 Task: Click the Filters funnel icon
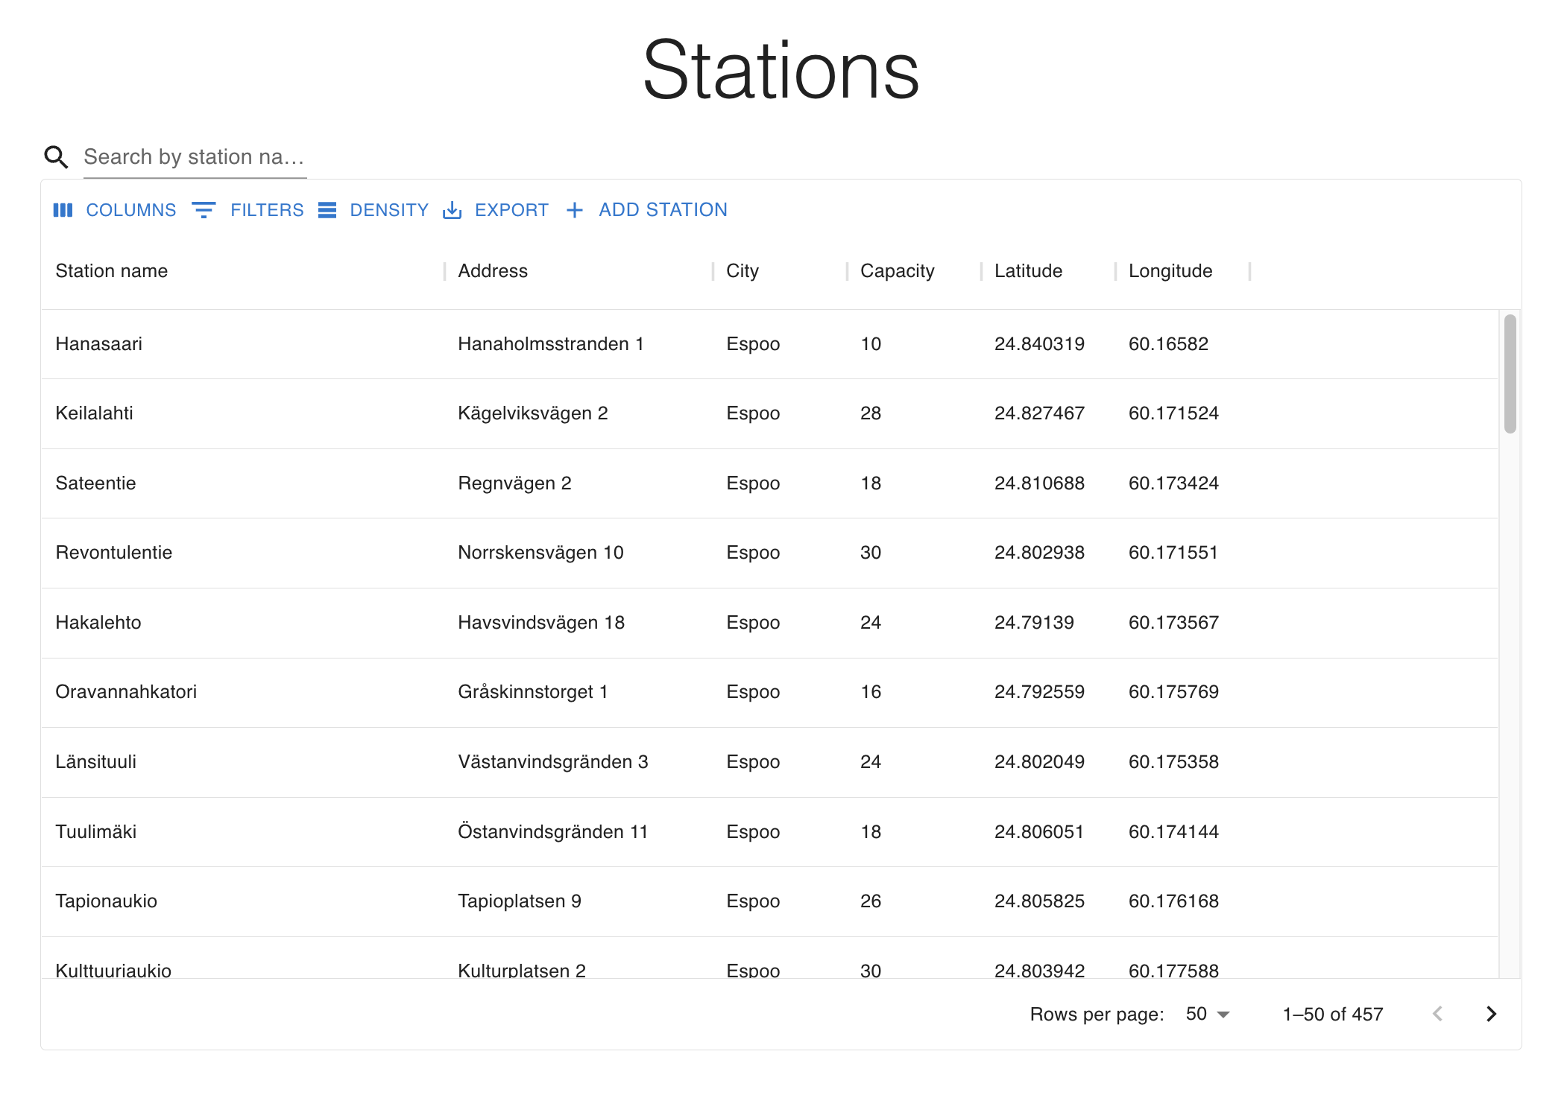pyautogui.click(x=204, y=210)
